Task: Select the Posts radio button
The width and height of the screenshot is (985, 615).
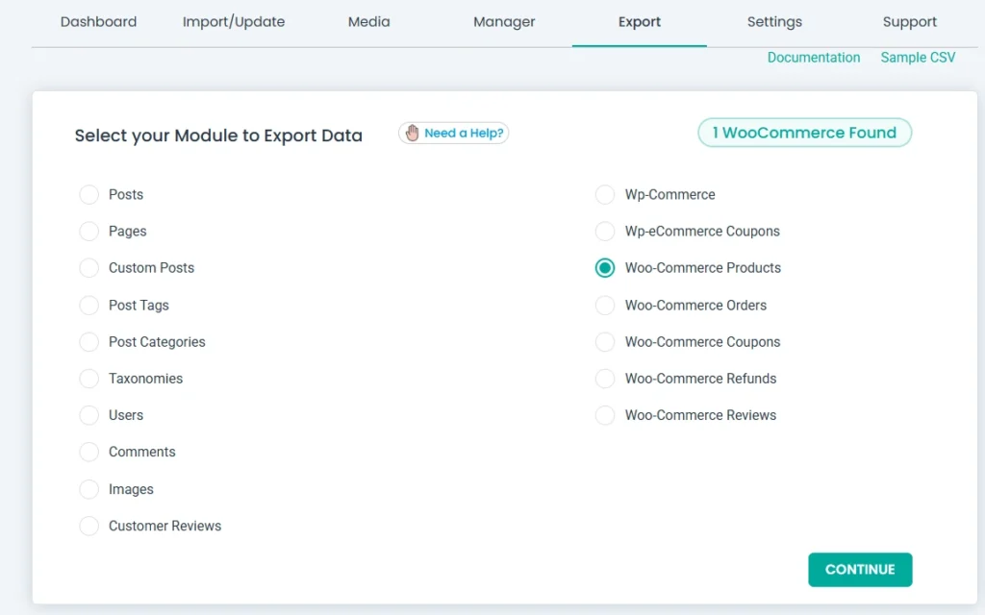Action: click(89, 195)
